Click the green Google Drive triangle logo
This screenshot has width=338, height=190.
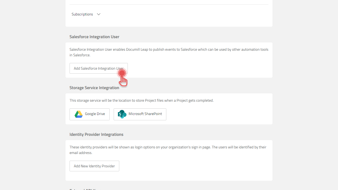(x=78, y=114)
